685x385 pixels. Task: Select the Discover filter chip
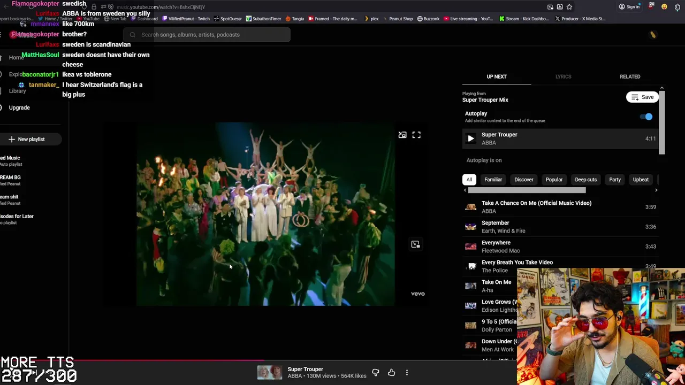pyautogui.click(x=523, y=180)
